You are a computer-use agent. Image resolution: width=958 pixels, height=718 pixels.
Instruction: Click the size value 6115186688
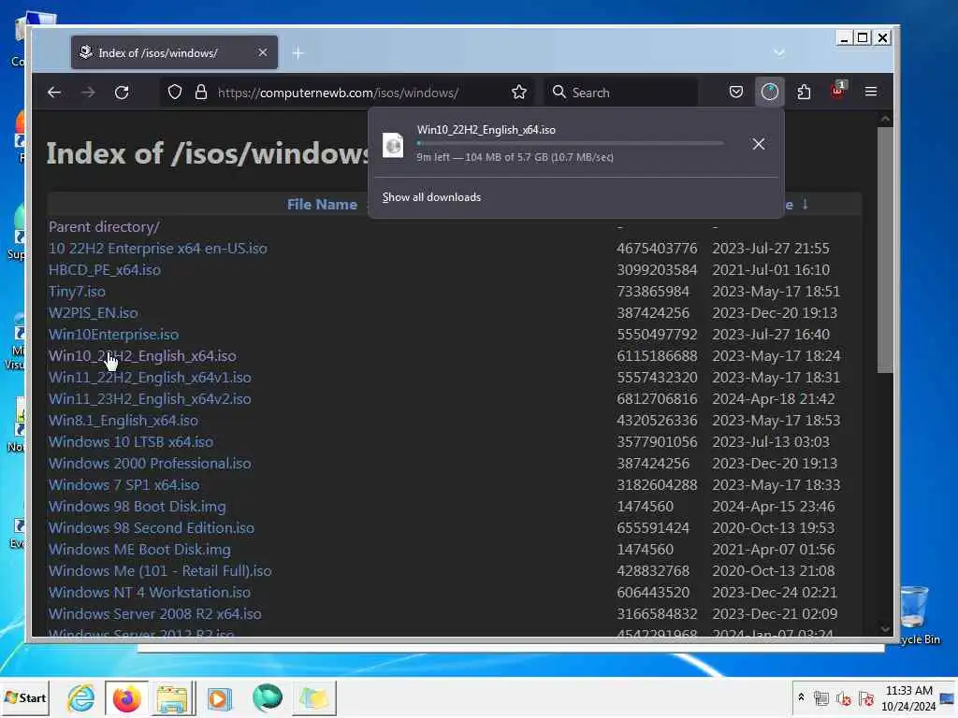coord(657,356)
